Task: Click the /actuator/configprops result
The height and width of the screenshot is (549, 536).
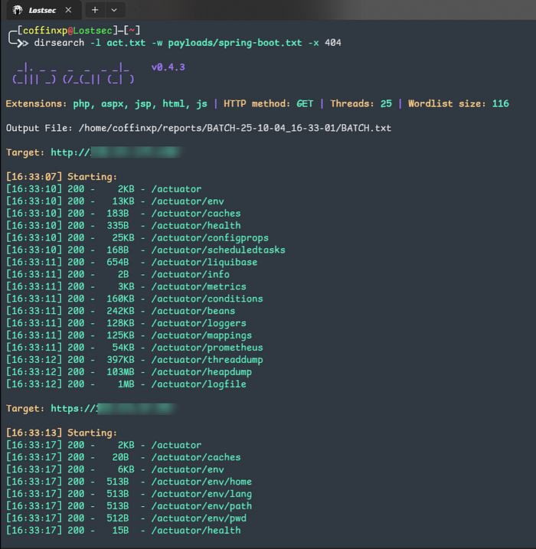Action: click(x=138, y=238)
